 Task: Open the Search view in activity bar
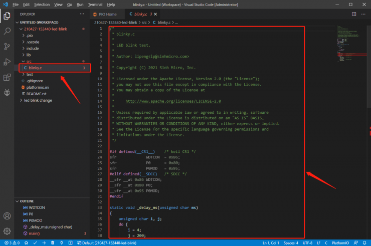point(7,31)
